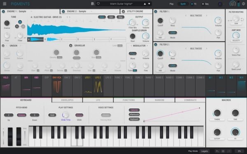This screenshot has height=154, width=247.
Task: Switch to the Combinate tab
Action: pos(190,100)
